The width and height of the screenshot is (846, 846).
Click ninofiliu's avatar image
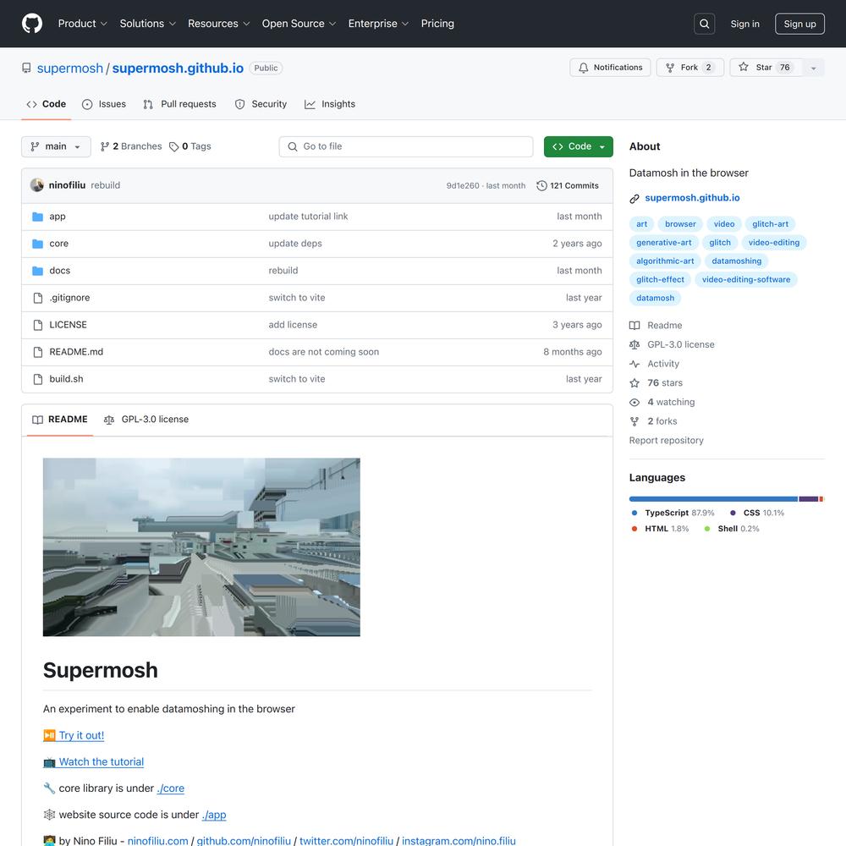pos(36,185)
